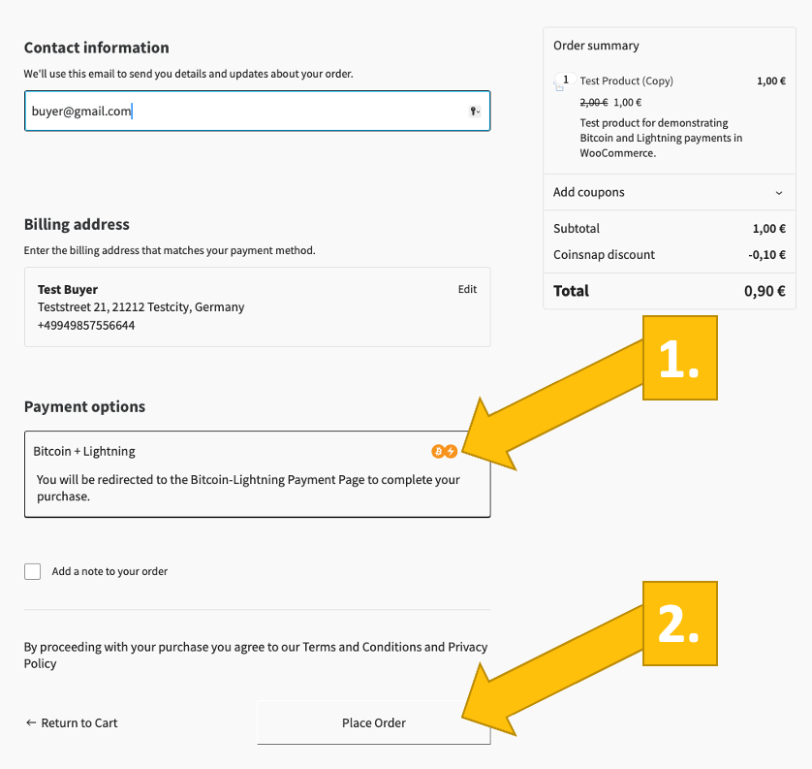812x769 pixels.
Task: Click the Lightning bolt icon
Action: 451,451
